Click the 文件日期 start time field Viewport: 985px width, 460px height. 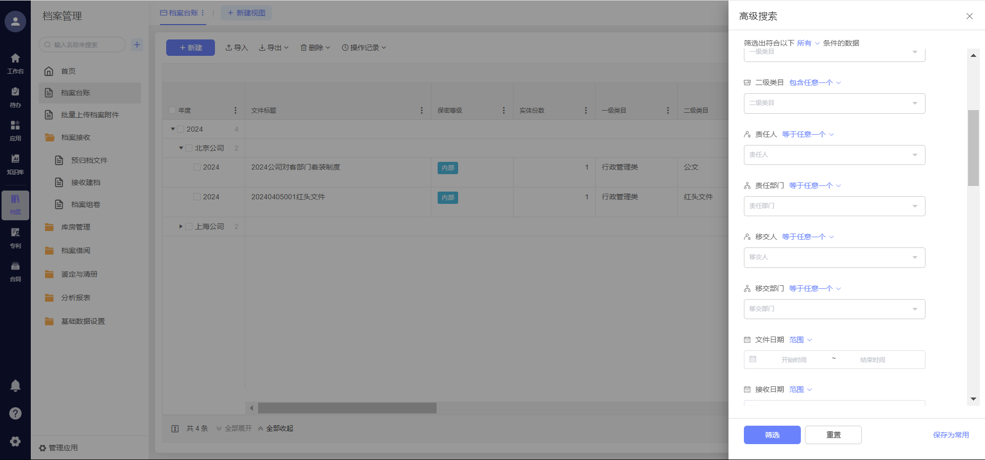point(794,360)
